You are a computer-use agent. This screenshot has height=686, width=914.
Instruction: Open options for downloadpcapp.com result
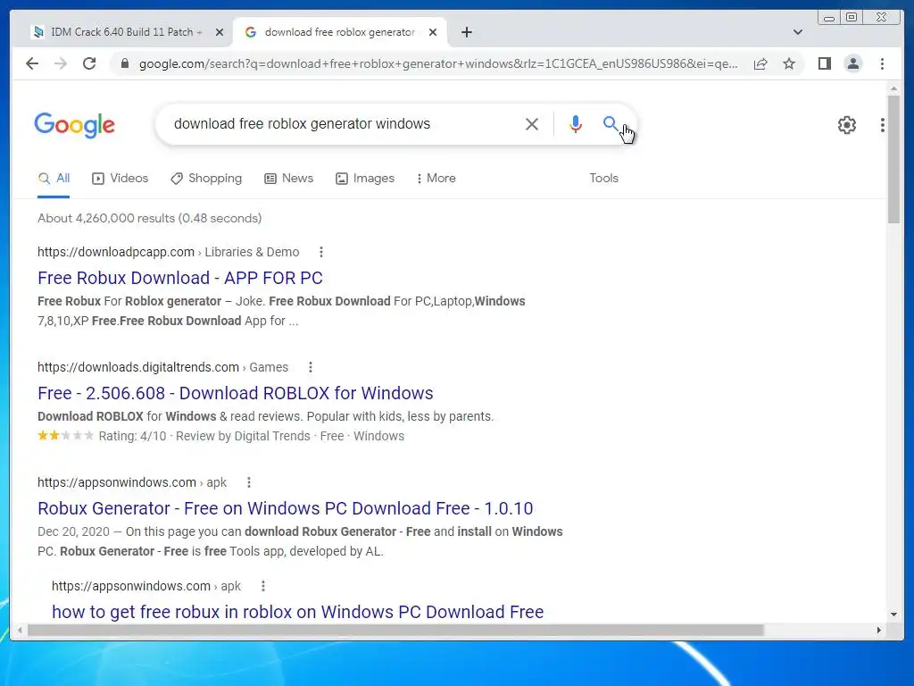click(x=321, y=252)
